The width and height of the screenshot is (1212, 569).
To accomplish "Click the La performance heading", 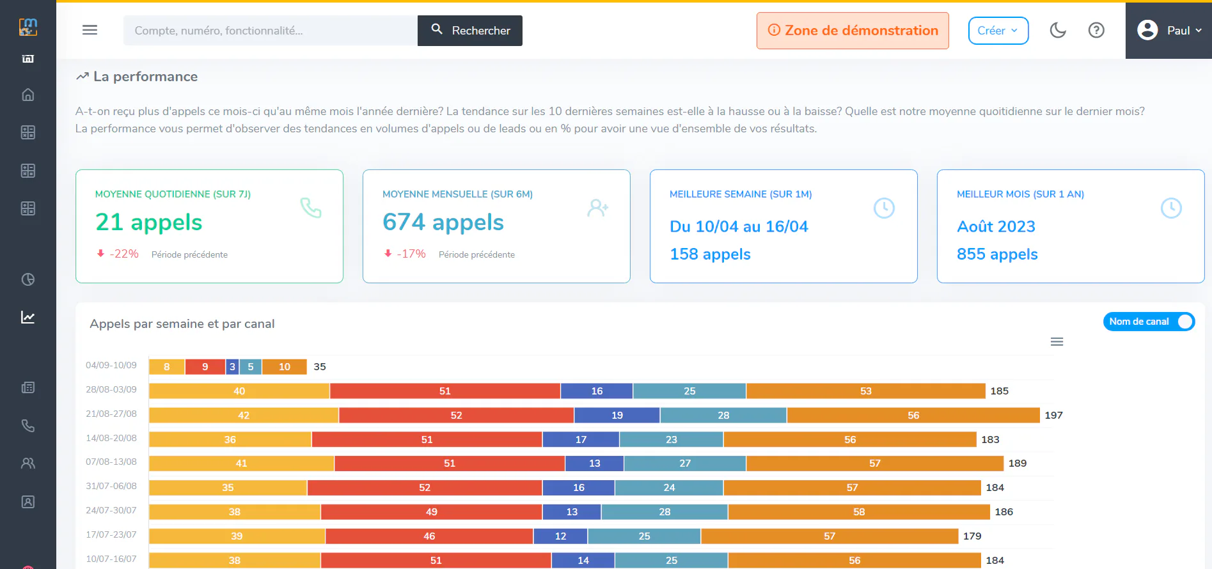I will [145, 77].
